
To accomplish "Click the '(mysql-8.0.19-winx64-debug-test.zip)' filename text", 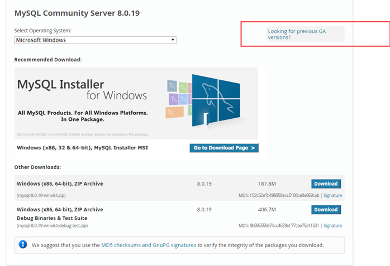I will pos(52,225).
